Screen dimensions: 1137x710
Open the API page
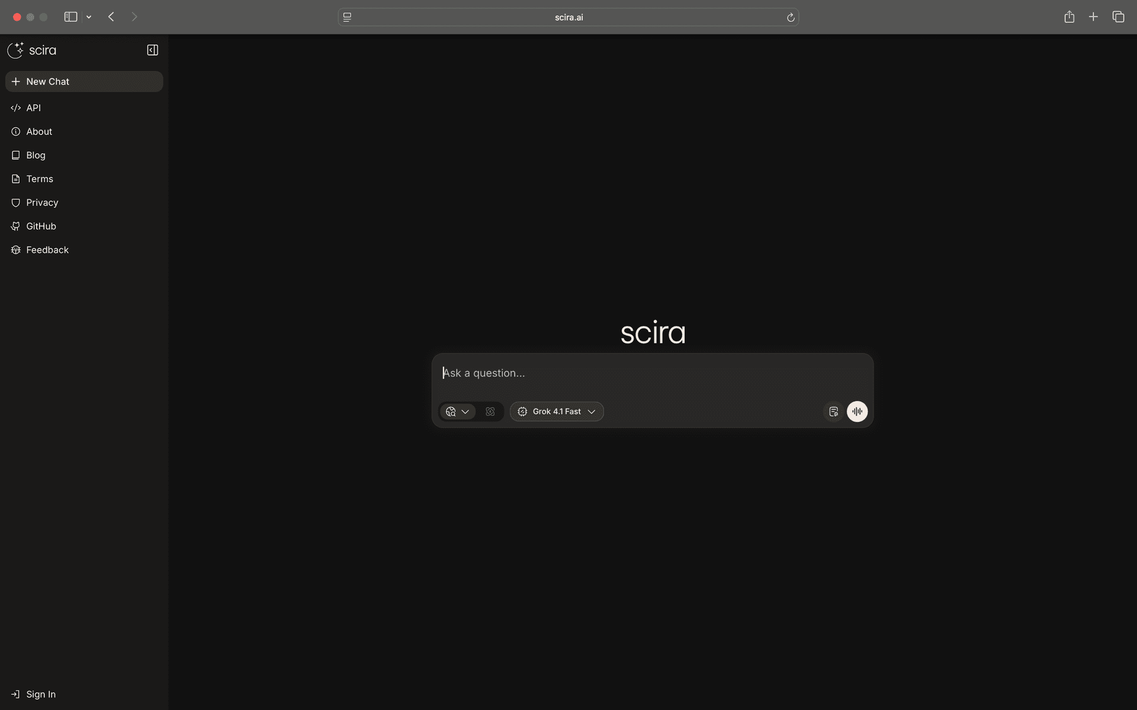(x=33, y=108)
